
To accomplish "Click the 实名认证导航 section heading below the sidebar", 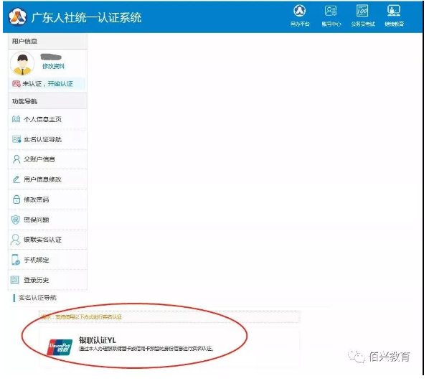I will coord(37,298).
